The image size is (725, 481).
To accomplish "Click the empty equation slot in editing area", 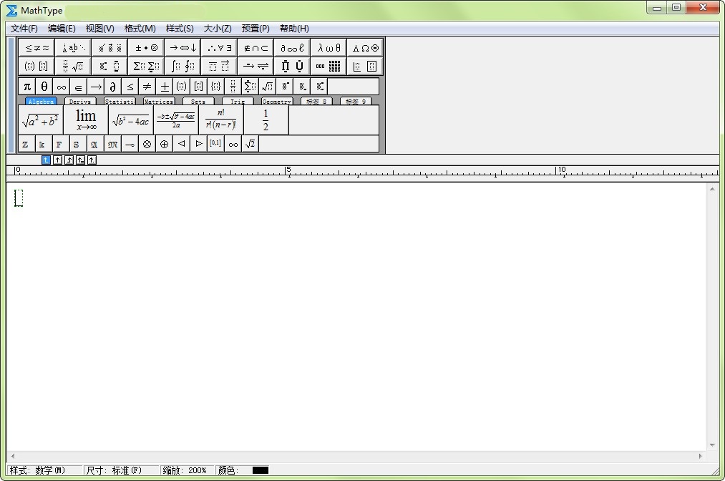I will click(x=19, y=198).
